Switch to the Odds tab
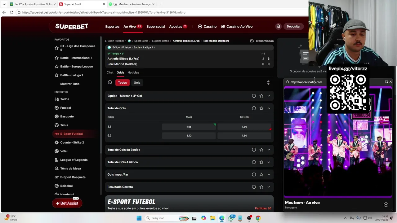397x223 pixels. coord(120,72)
